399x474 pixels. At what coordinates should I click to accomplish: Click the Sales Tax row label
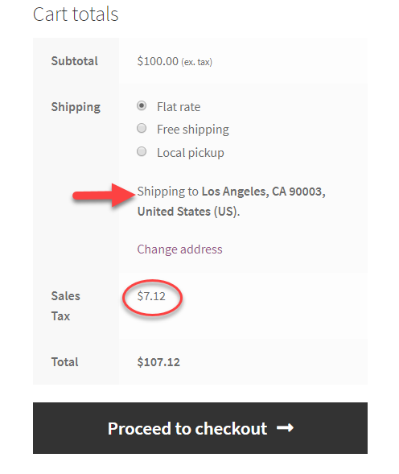(x=66, y=306)
